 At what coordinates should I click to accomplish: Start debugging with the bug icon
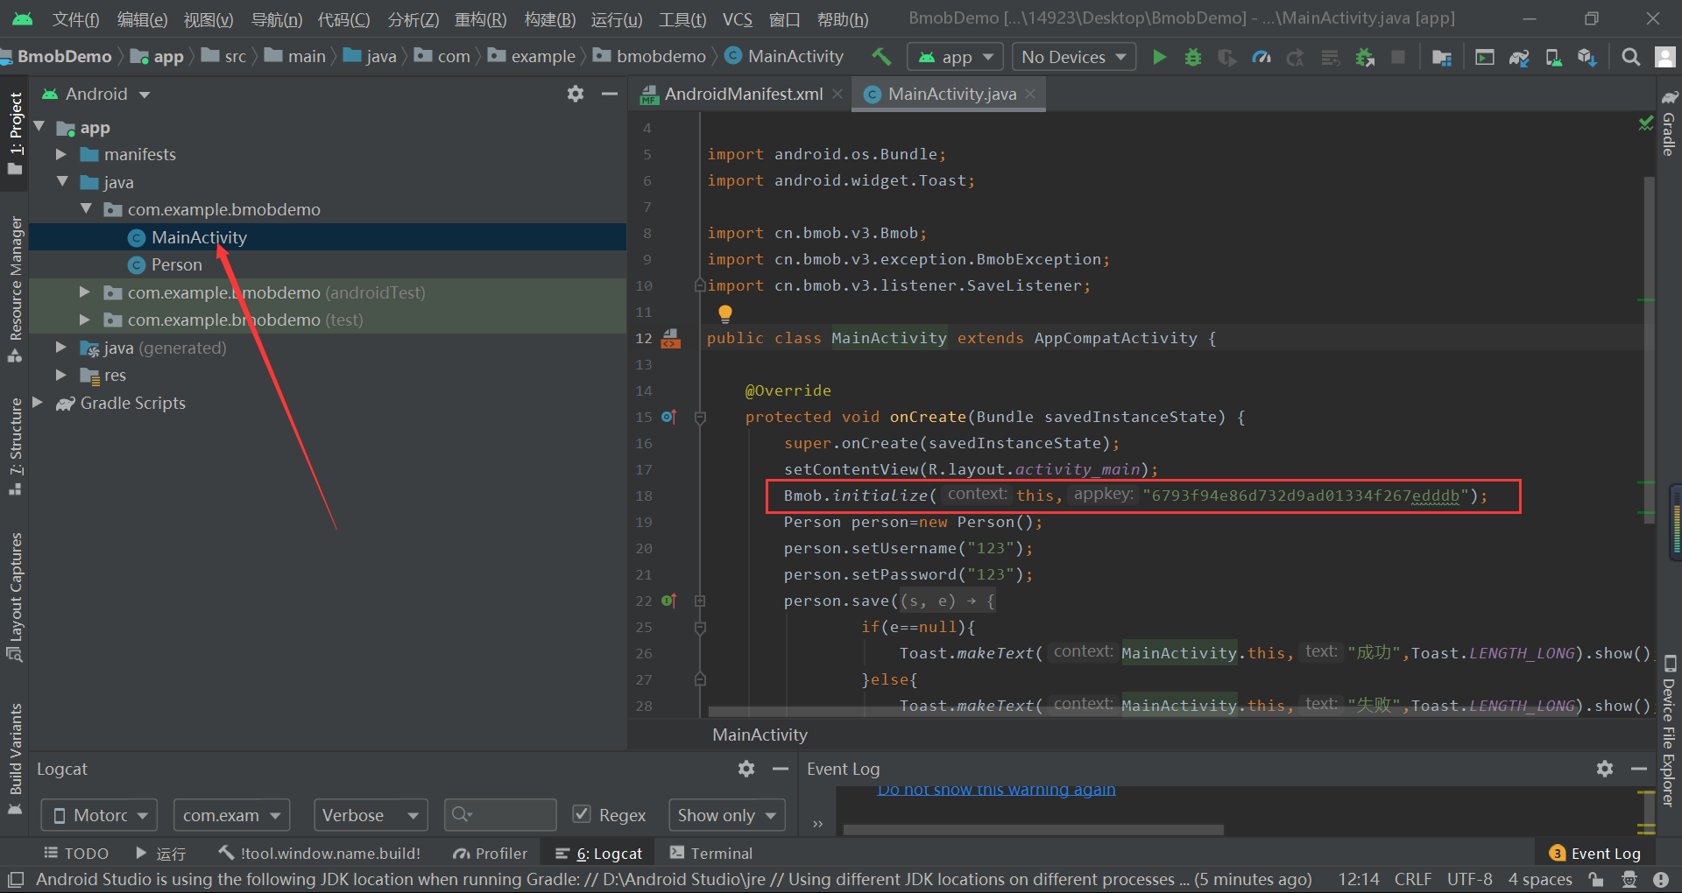point(1192,56)
